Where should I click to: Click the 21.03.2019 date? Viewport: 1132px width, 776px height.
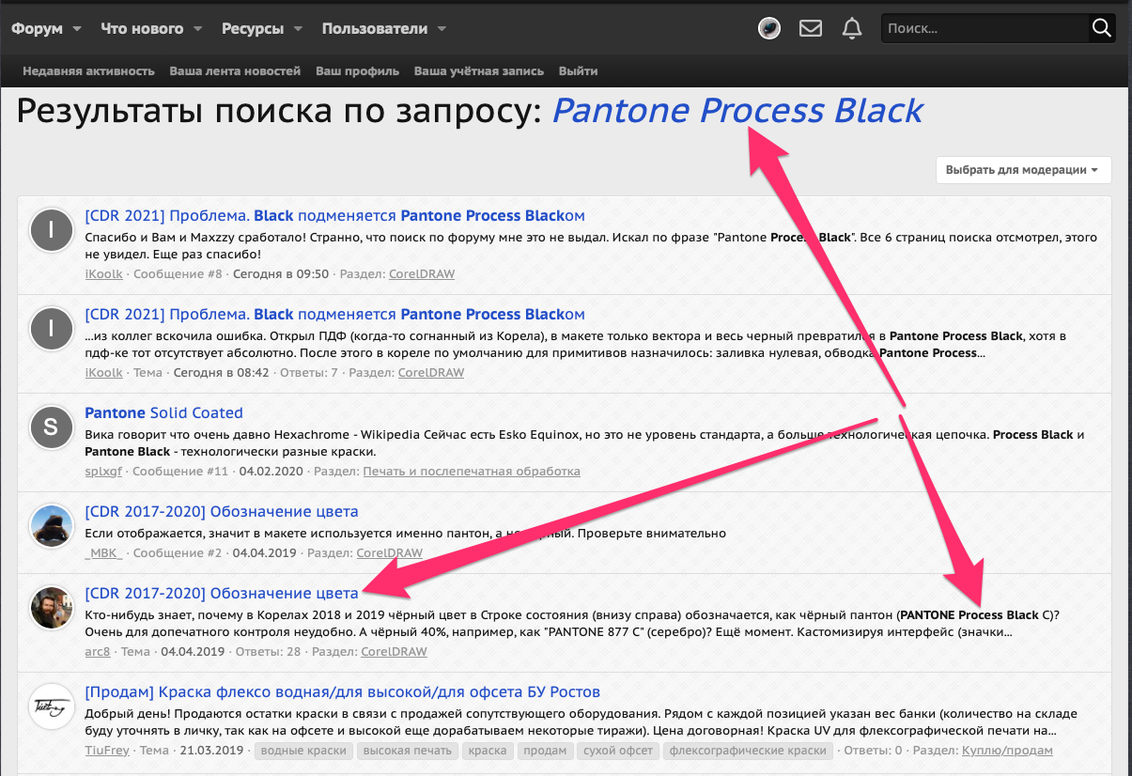click(211, 750)
